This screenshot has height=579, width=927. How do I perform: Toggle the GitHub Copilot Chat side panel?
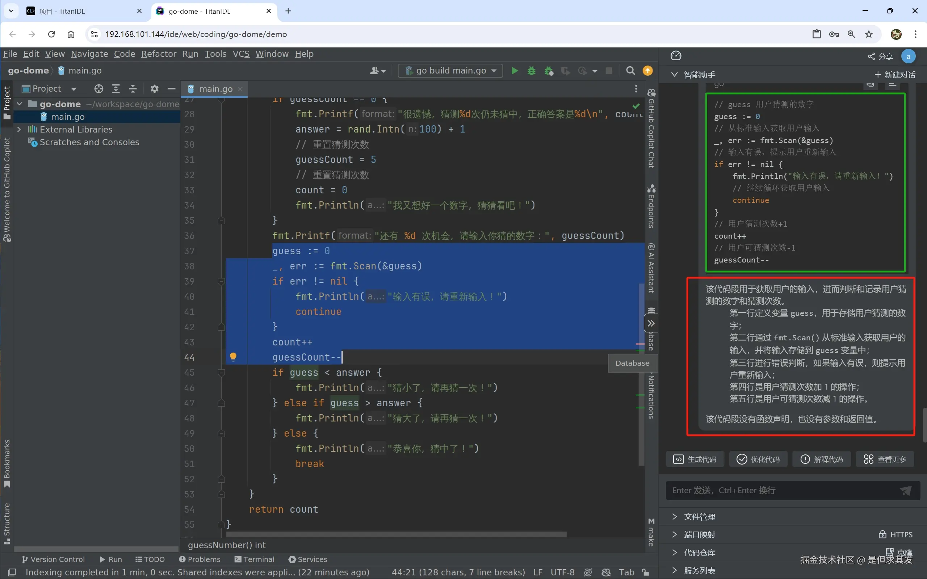point(651,129)
